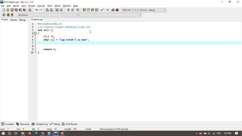Click the Save All toolbar icon
Screen dimensions: 242x136
coord(16,10)
